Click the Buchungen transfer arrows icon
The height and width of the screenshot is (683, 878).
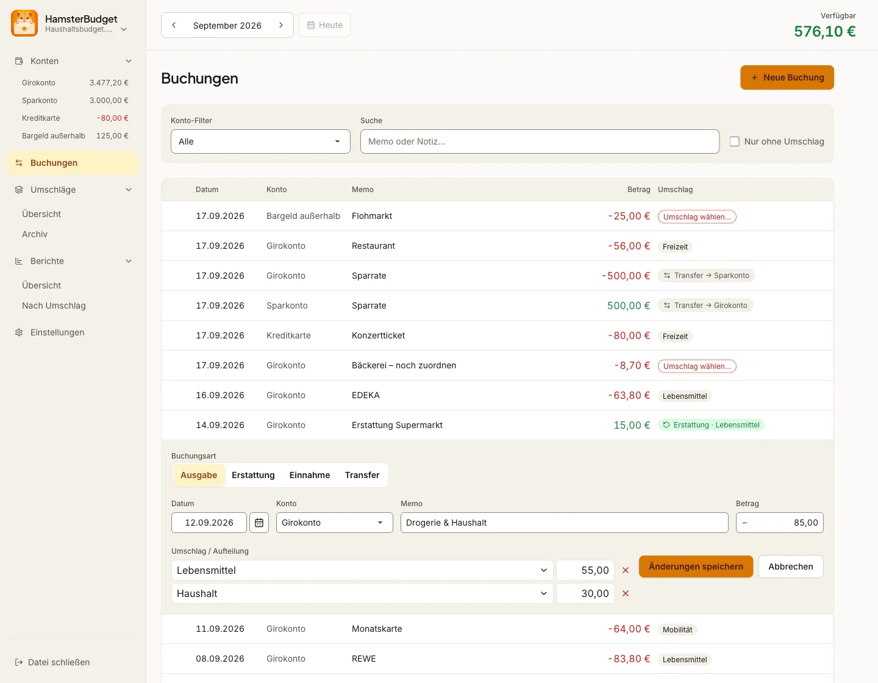(19, 163)
